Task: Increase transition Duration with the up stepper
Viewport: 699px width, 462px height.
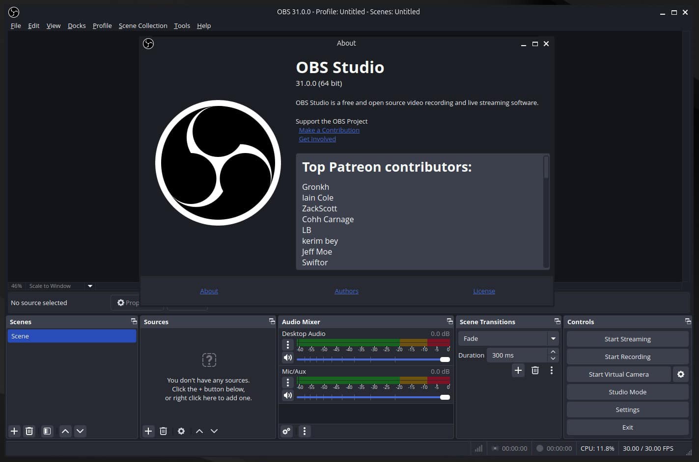Action: tap(553, 352)
